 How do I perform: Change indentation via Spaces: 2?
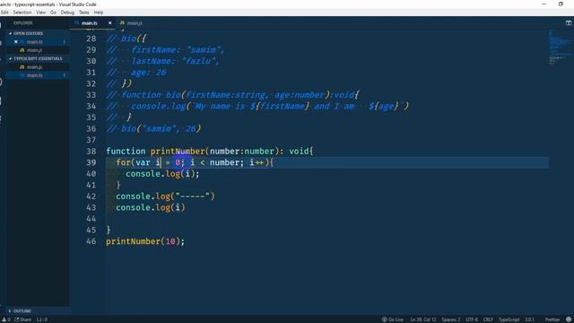[x=450, y=319]
